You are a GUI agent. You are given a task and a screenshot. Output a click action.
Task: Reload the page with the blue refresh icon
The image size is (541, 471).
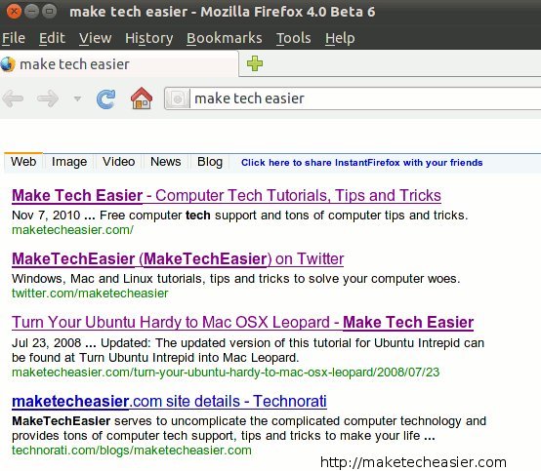tap(105, 99)
